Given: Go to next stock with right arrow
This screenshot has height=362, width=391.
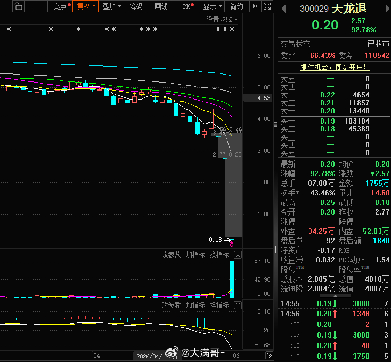Looking at the screenshot, I should [388, 9].
